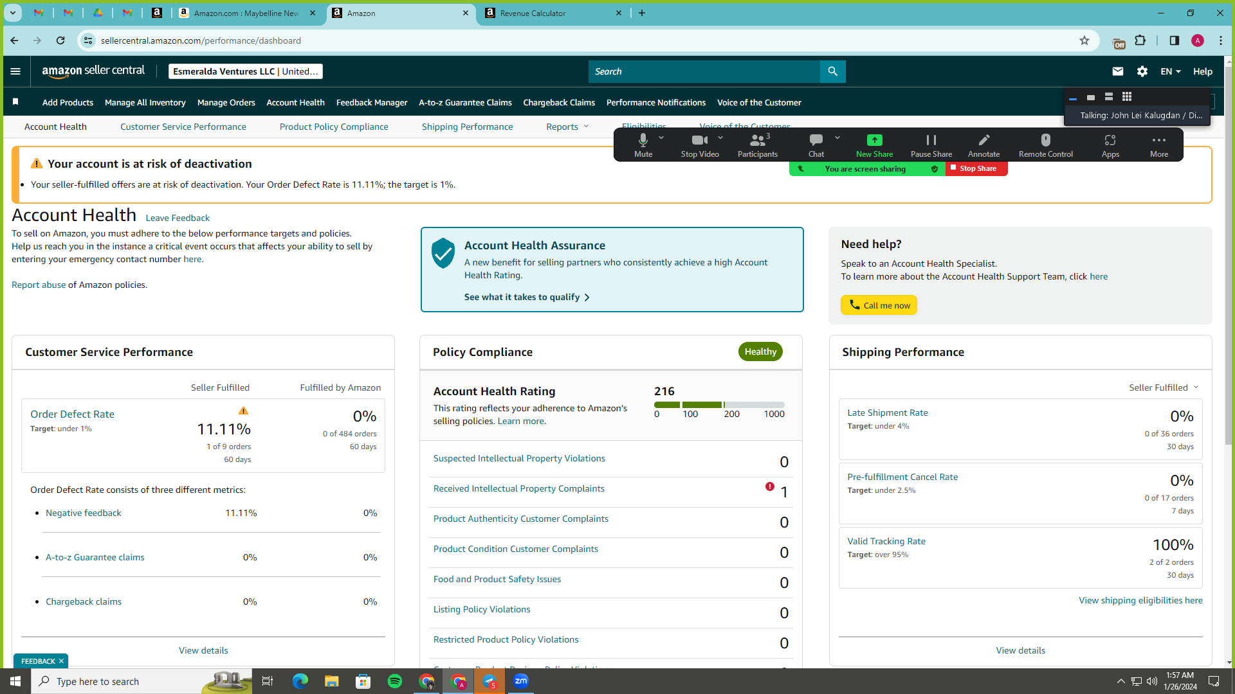Click the Account Health Rating progress bar
This screenshot has width=1235, height=694.
[x=719, y=405]
